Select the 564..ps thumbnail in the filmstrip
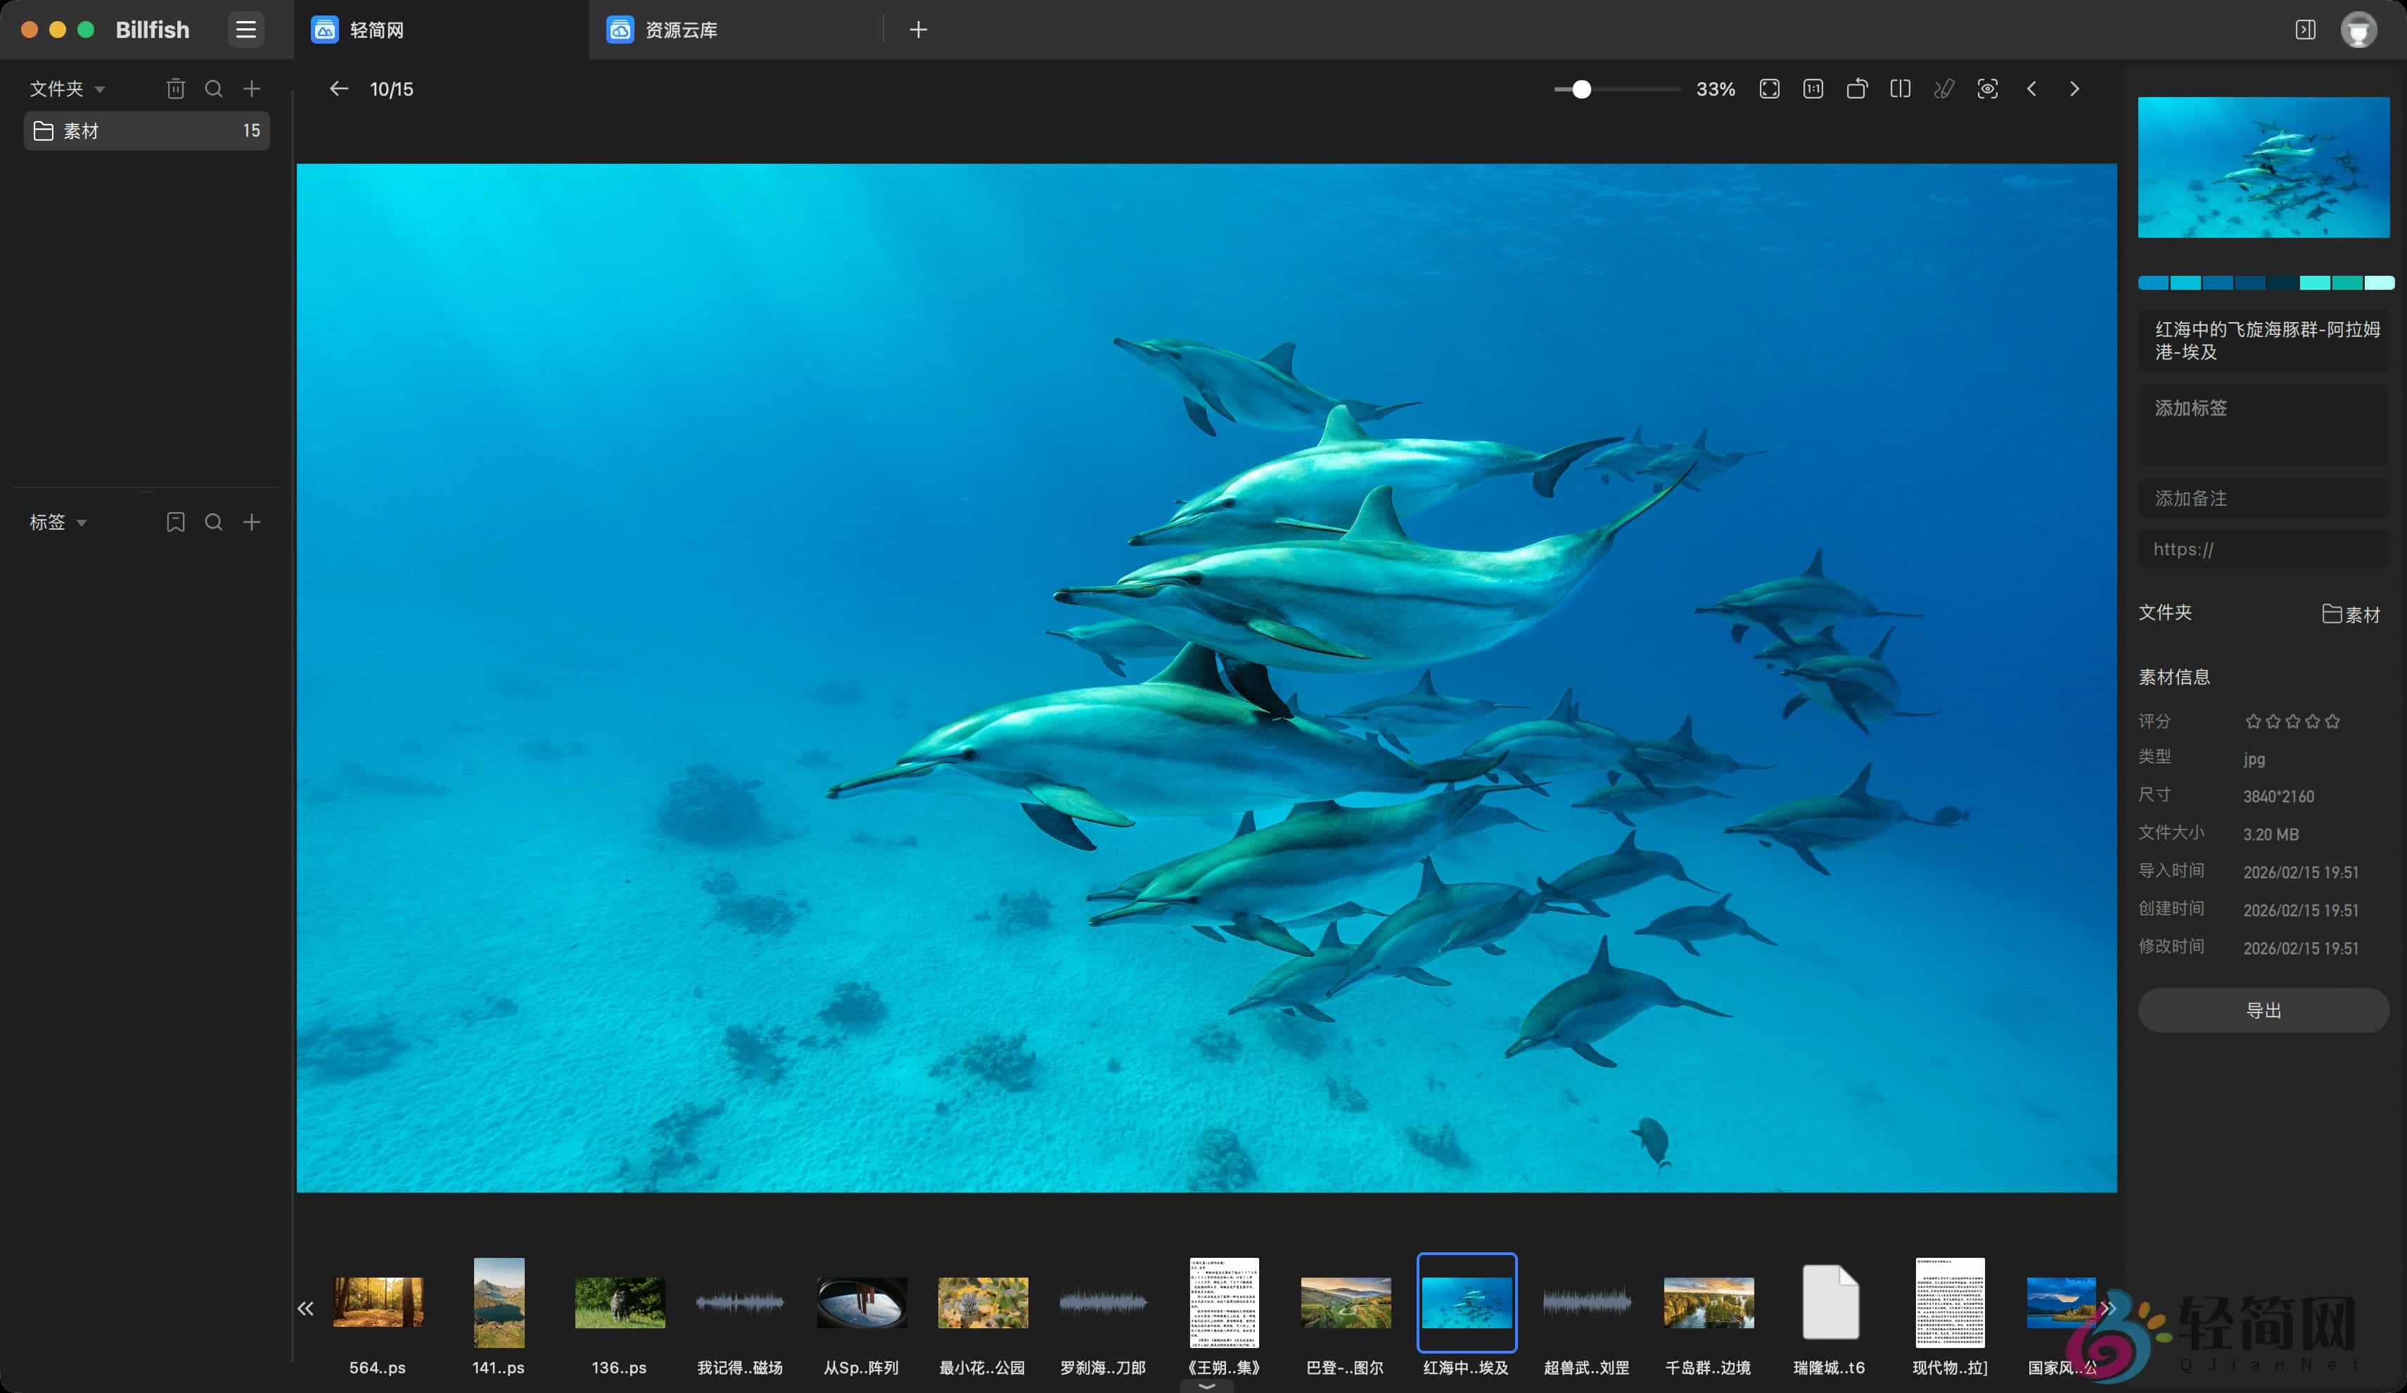The height and width of the screenshot is (1393, 2407). [378, 1302]
